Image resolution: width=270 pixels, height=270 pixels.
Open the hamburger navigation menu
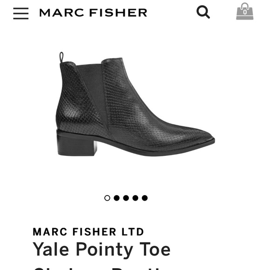(21, 13)
